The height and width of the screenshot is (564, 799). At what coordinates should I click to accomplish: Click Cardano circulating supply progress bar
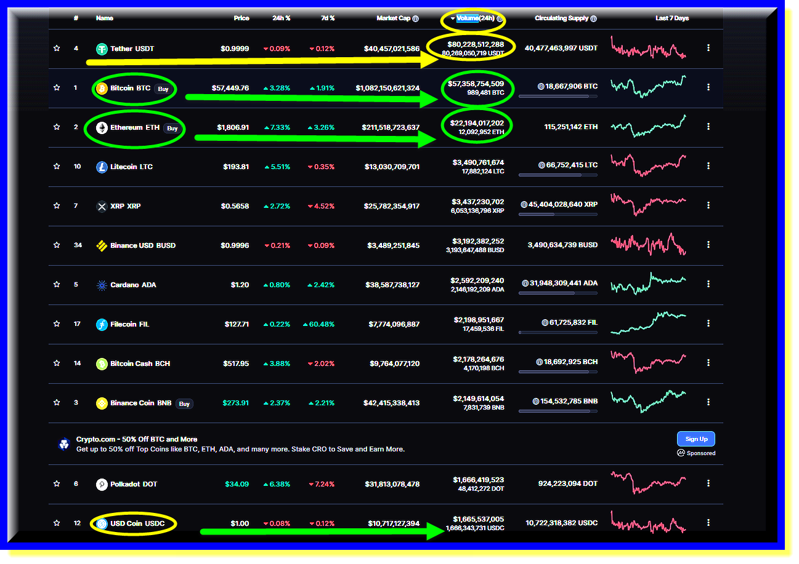click(558, 293)
